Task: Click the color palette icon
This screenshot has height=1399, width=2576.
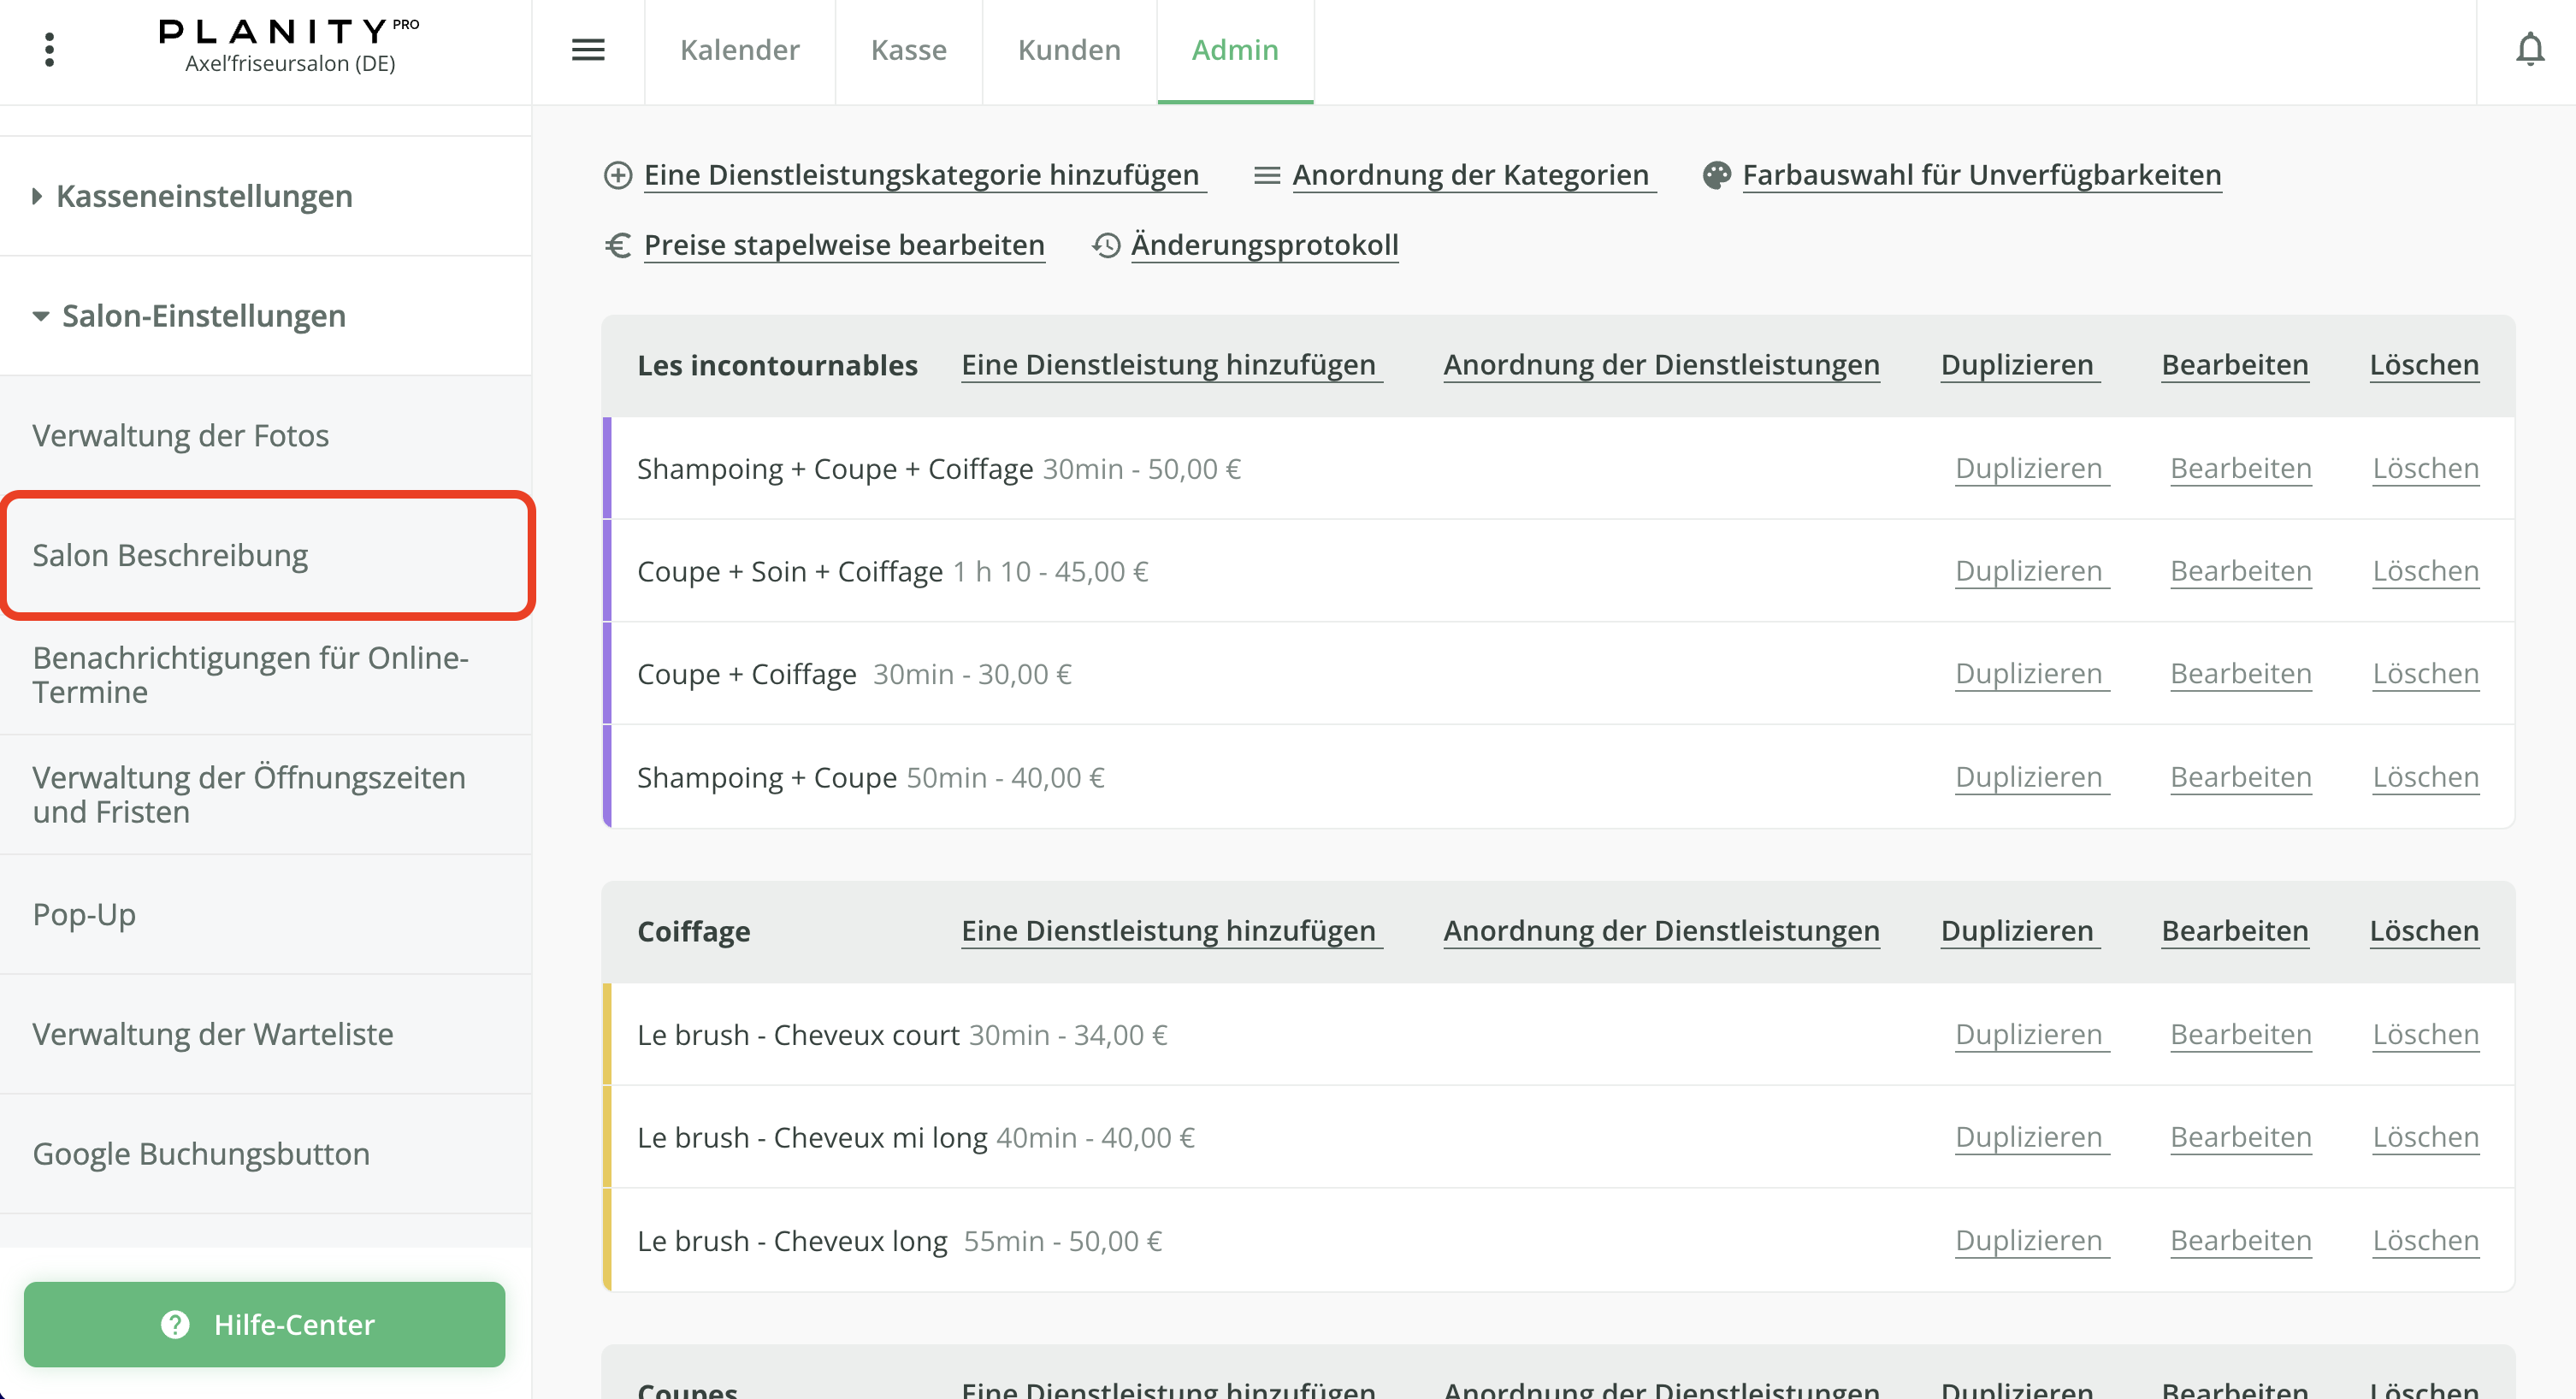Action: coord(1716,175)
